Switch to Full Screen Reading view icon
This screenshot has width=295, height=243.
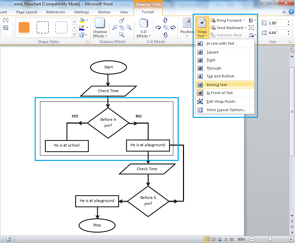tap(213, 239)
